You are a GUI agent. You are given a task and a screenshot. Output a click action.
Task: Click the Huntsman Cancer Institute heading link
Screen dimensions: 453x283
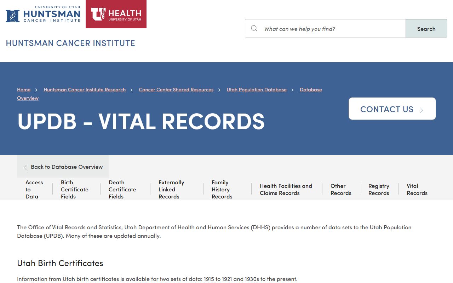pyautogui.click(x=70, y=43)
